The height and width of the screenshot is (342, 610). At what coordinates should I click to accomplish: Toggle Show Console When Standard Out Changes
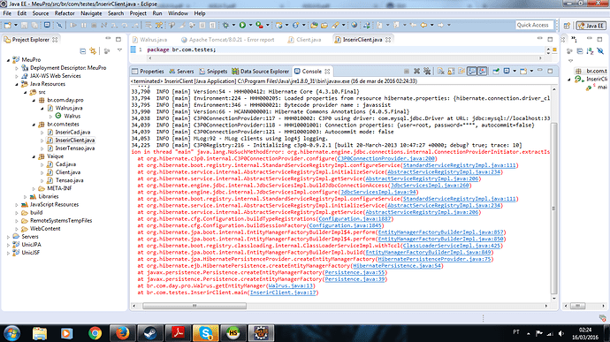[x=471, y=72]
